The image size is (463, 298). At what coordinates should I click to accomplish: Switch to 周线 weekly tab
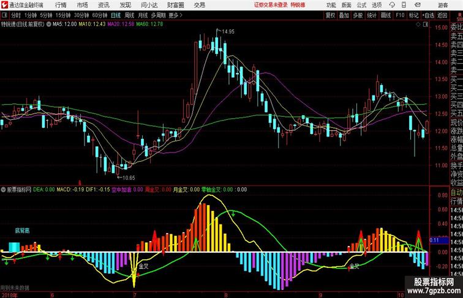[129, 15]
